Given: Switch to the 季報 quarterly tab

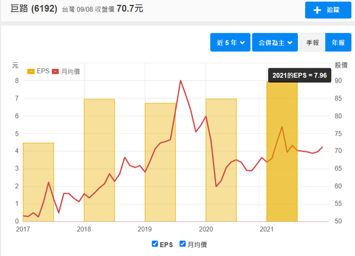Looking at the screenshot, I should tap(312, 42).
